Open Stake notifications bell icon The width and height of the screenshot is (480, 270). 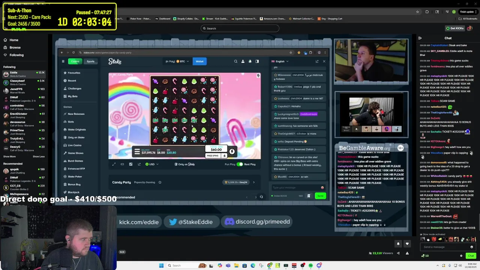(250, 61)
